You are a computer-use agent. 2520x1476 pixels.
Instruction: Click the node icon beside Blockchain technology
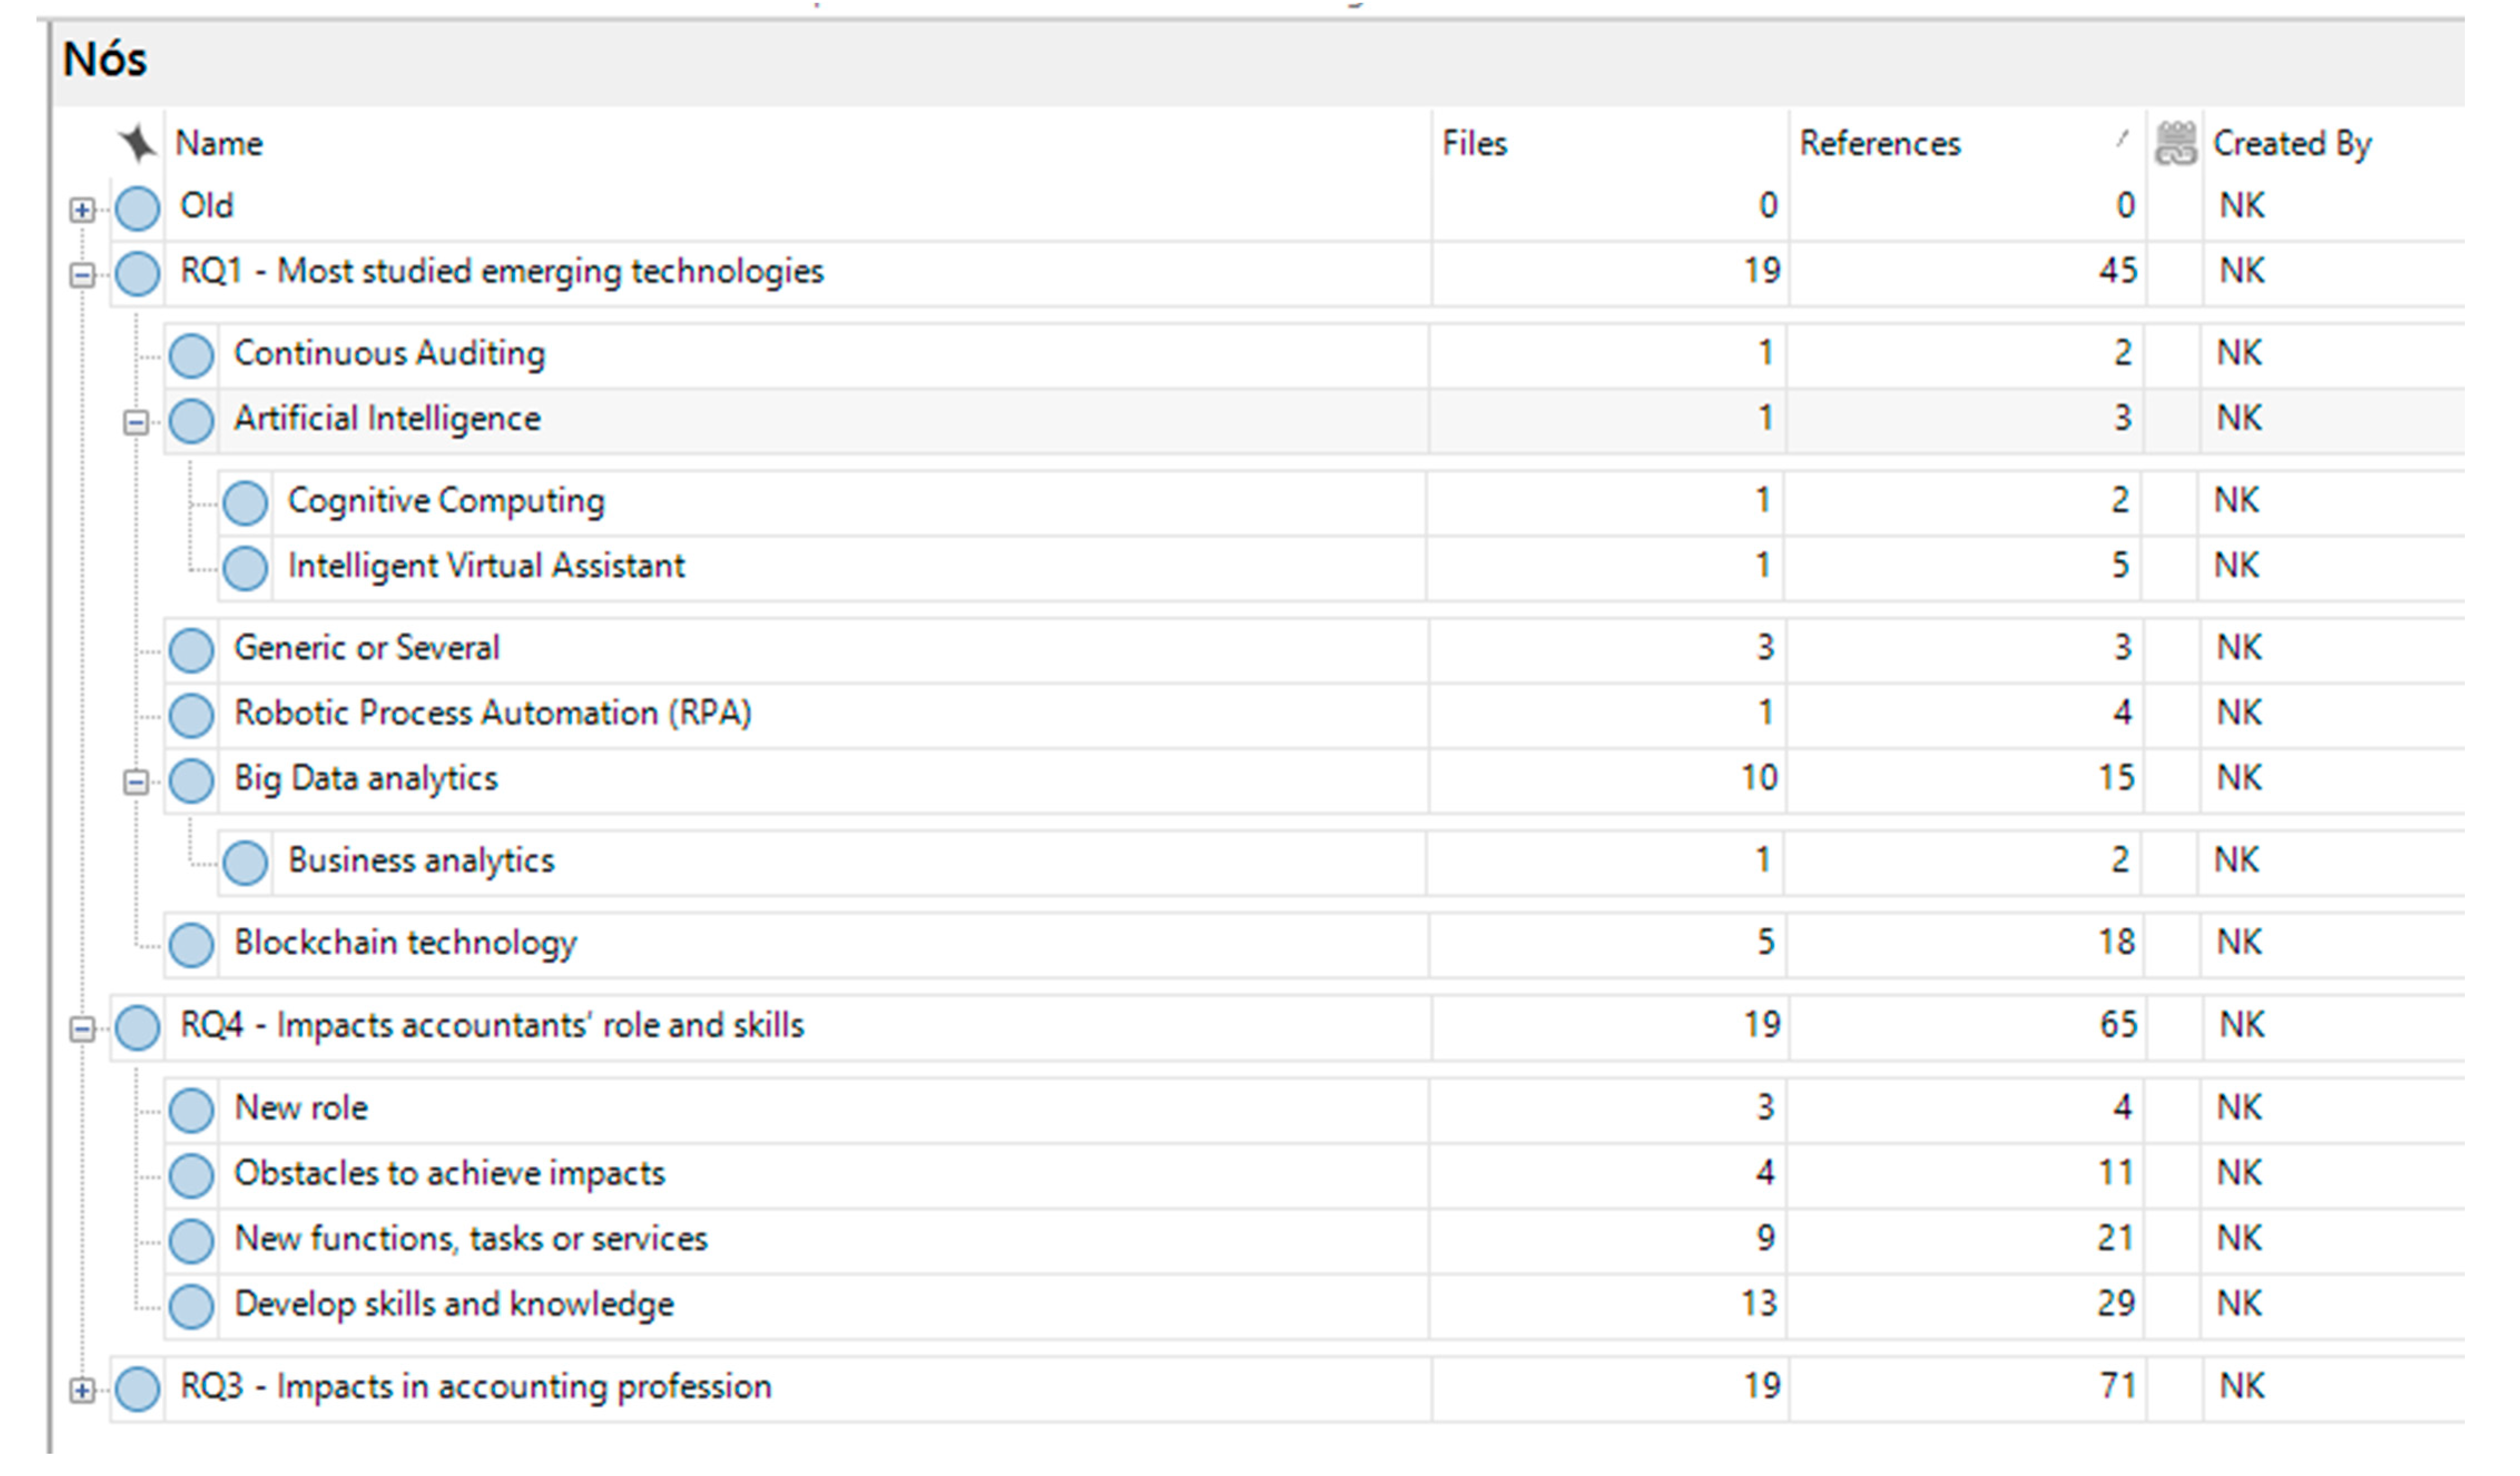pos(191,945)
